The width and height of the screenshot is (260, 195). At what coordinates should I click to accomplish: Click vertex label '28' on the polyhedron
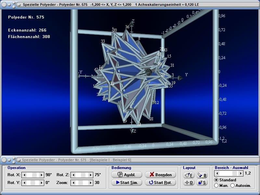tap(151, 119)
